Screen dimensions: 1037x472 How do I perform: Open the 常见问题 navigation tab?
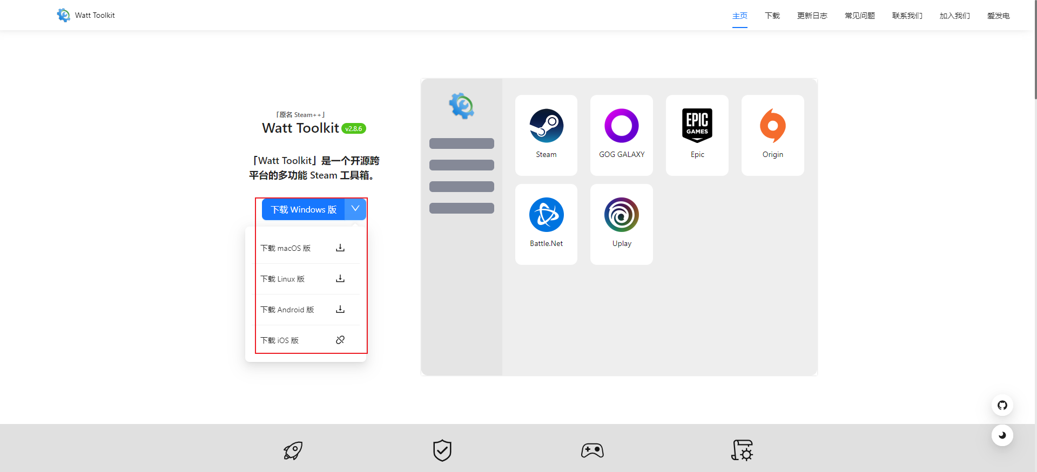[x=860, y=16]
